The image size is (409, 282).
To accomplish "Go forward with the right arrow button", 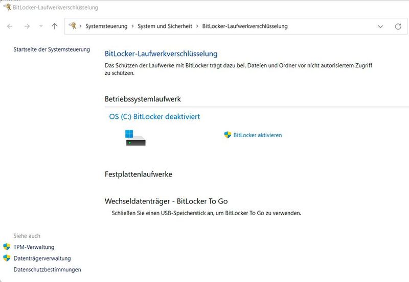I will click(x=27, y=27).
